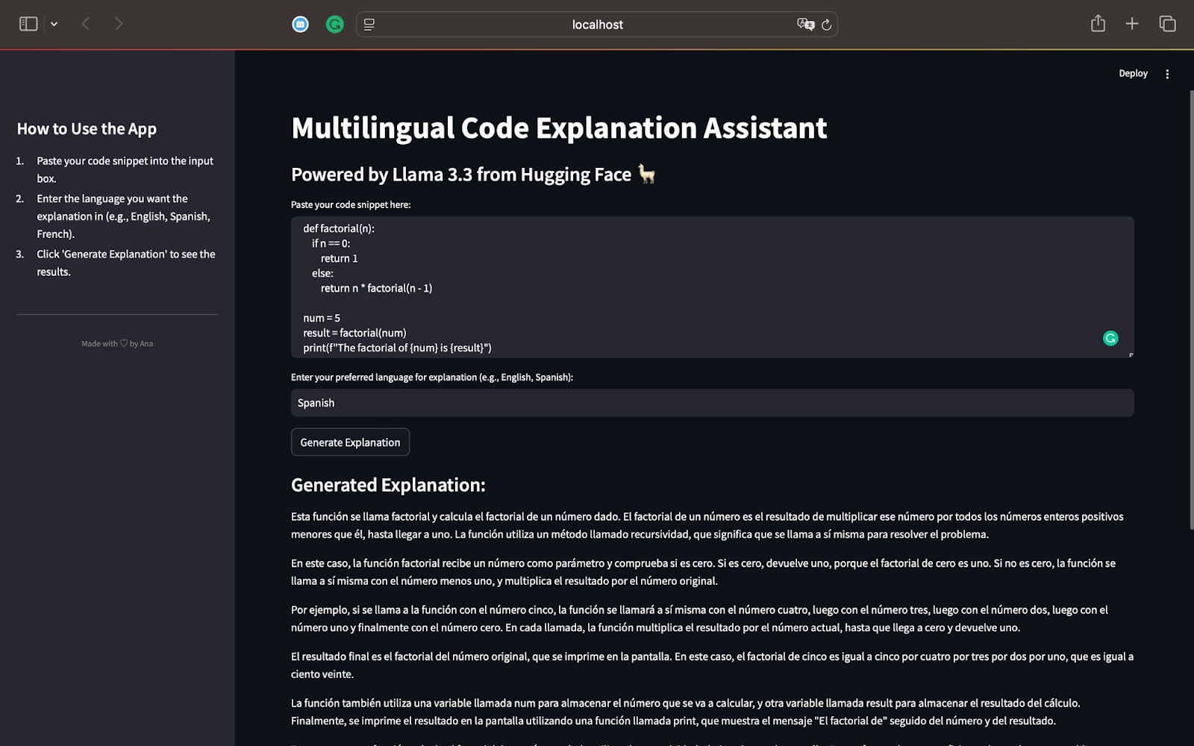The width and height of the screenshot is (1194, 746).
Task: Click the address bar showing localhost
Action: tap(597, 24)
